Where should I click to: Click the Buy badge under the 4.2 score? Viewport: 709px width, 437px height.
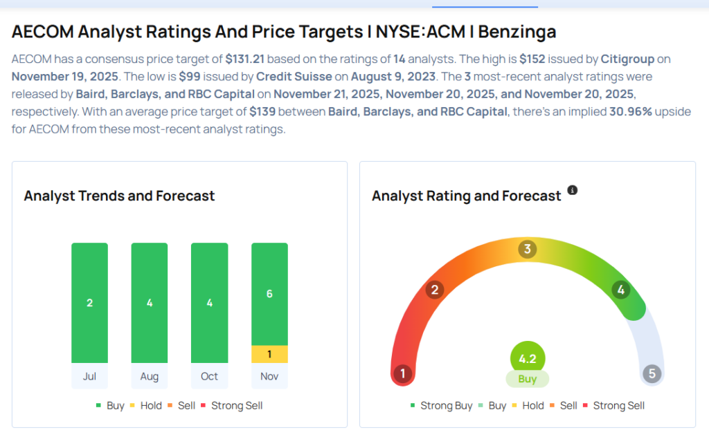[528, 379]
